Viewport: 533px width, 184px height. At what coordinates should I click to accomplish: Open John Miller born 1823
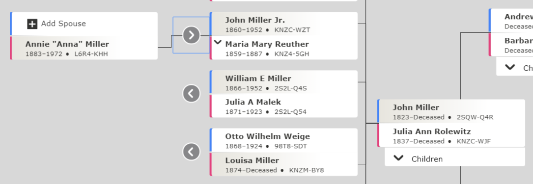(x=451, y=111)
